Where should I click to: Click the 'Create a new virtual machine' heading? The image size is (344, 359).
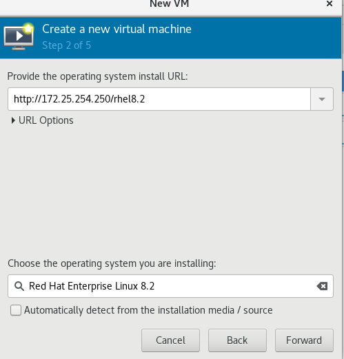click(x=117, y=29)
